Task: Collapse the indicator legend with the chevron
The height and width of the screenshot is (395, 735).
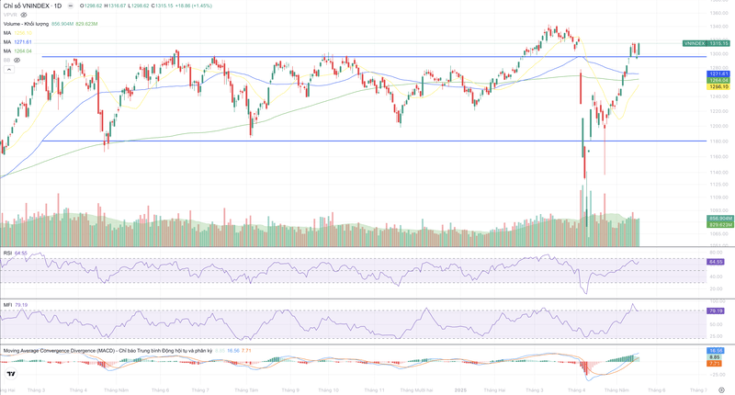Action: (9, 69)
